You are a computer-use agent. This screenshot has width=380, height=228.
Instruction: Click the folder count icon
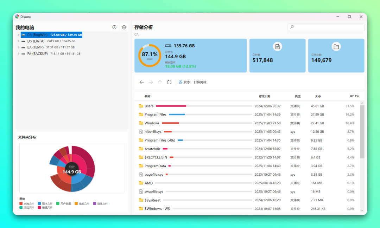click(336, 46)
